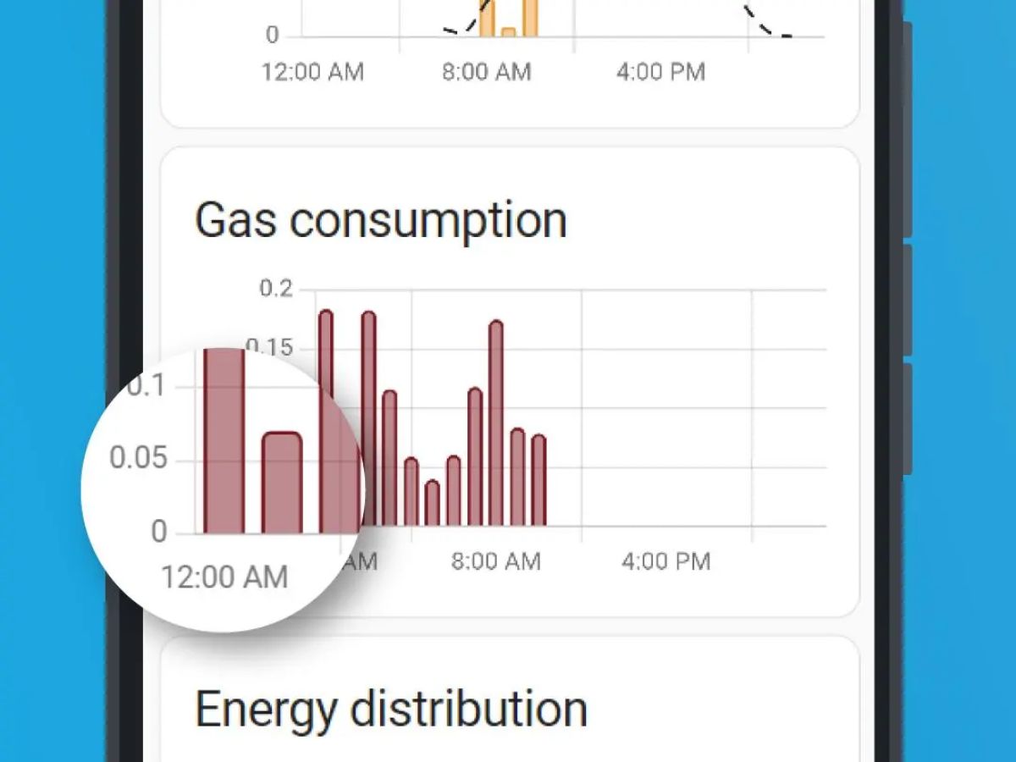This screenshot has width=1016, height=762.
Task: Tap the rightmost gas consumption bar
Action: (x=538, y=481)
